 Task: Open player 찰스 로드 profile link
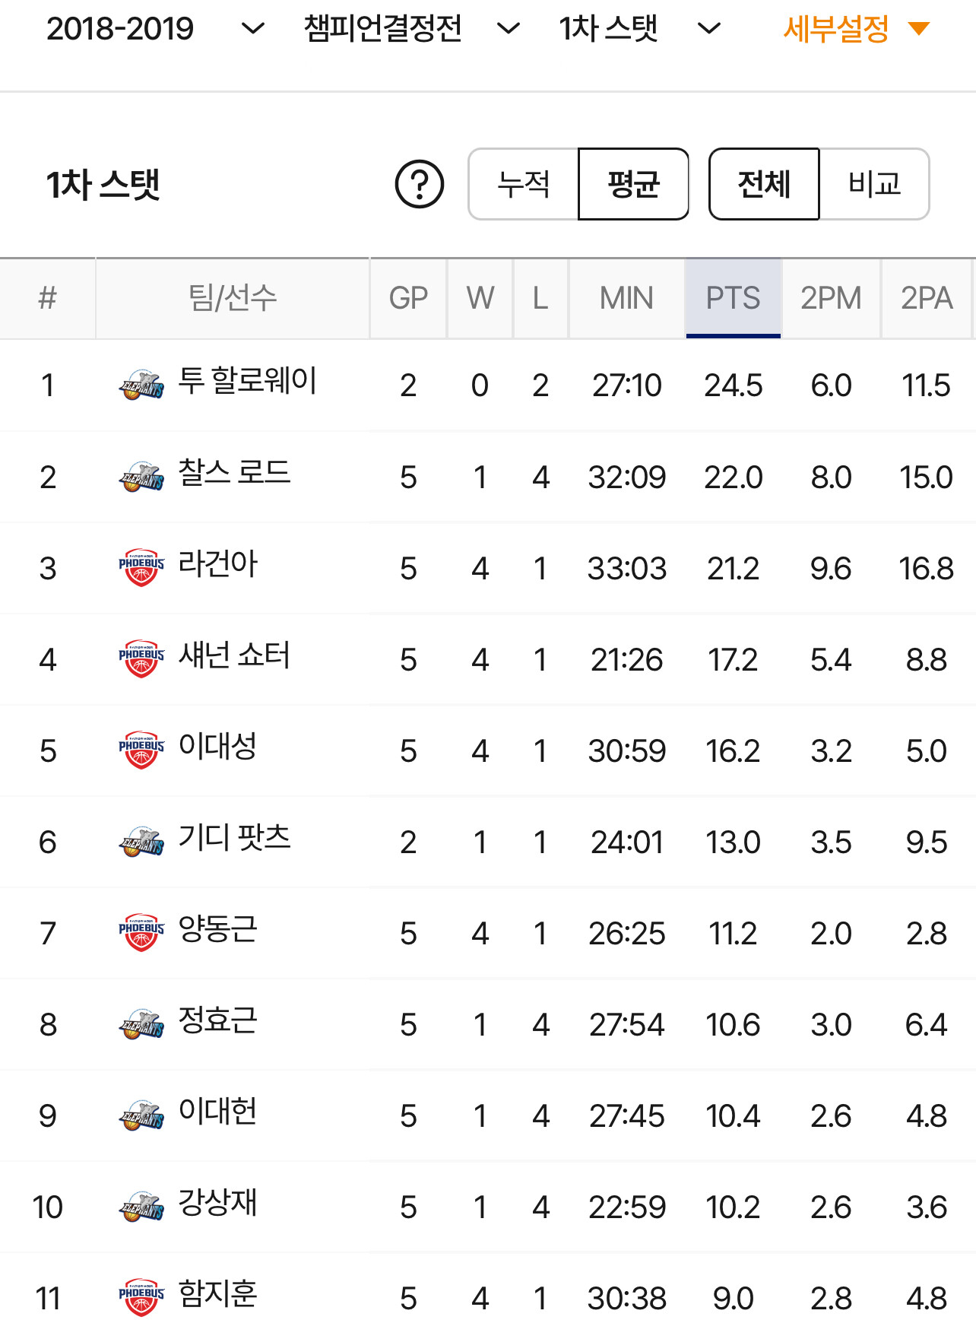(x=234, y=473)
